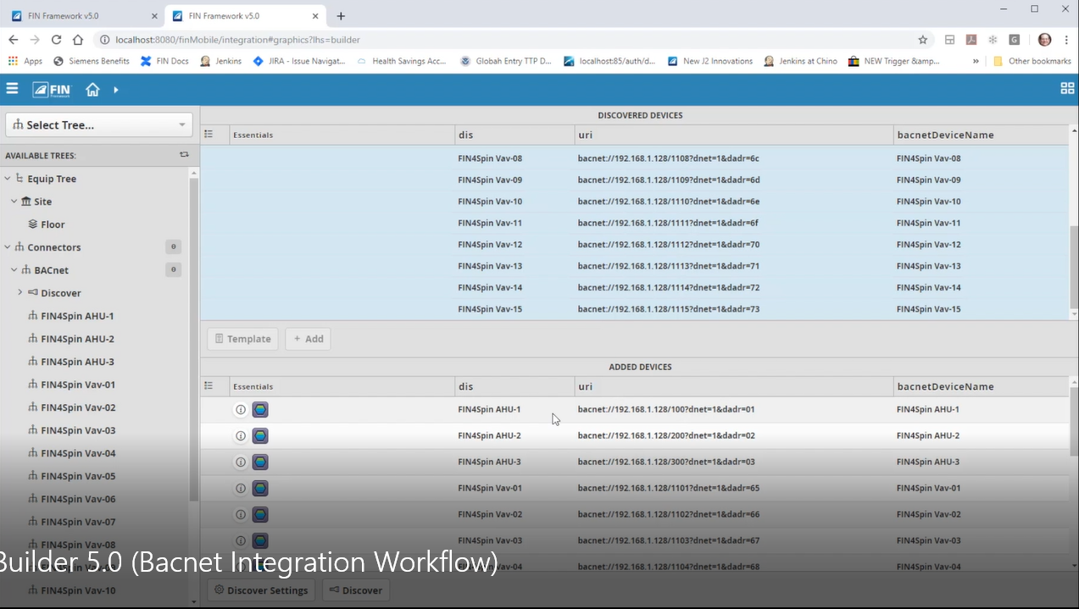Click the info icon for FIN4Spin AHU-1
Image resolution: width=1079 pixels, height=609 pixels.
(x=240, y=409)
